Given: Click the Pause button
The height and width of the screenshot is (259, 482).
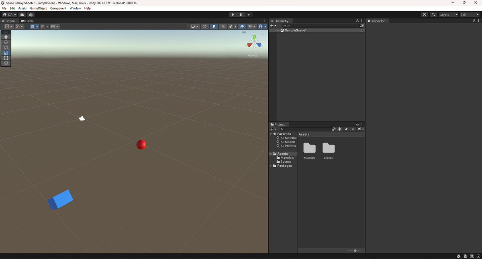Looking at the screenshot, I should [x=241, y=14].
